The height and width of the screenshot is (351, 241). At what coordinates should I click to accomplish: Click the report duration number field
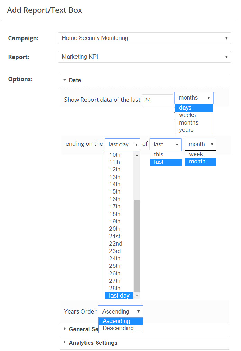[x=157, y=100]
